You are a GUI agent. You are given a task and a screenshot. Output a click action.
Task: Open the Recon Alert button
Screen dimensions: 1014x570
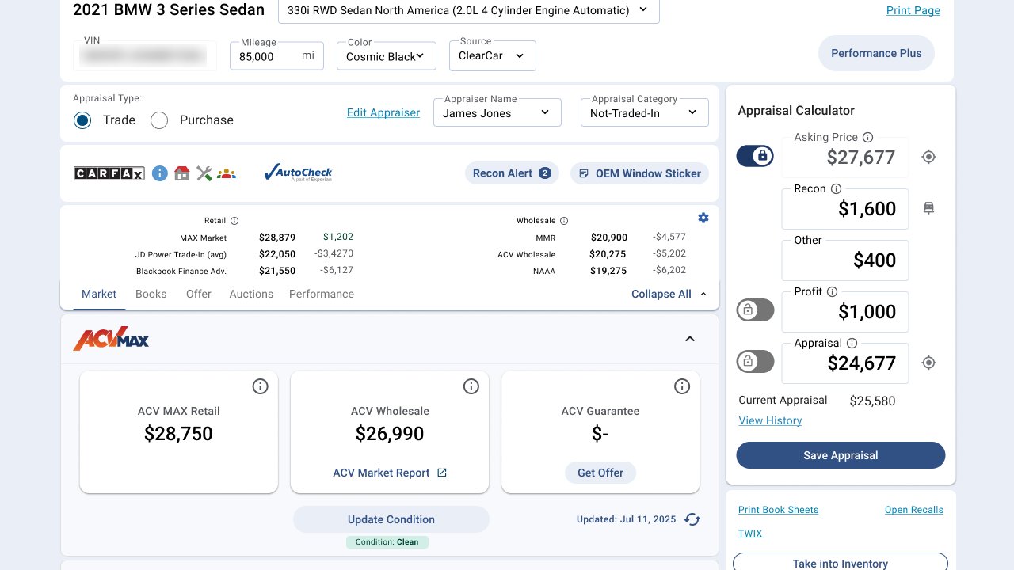[x=512, y=173]
